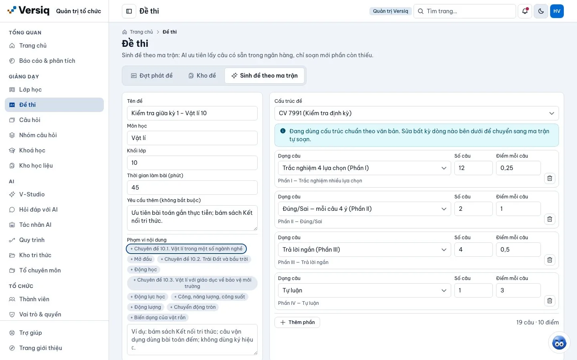The height and width of the screenshot is (360, 577).
Task: Open the chatbot assistant bubble
Action: coord(559,342)
